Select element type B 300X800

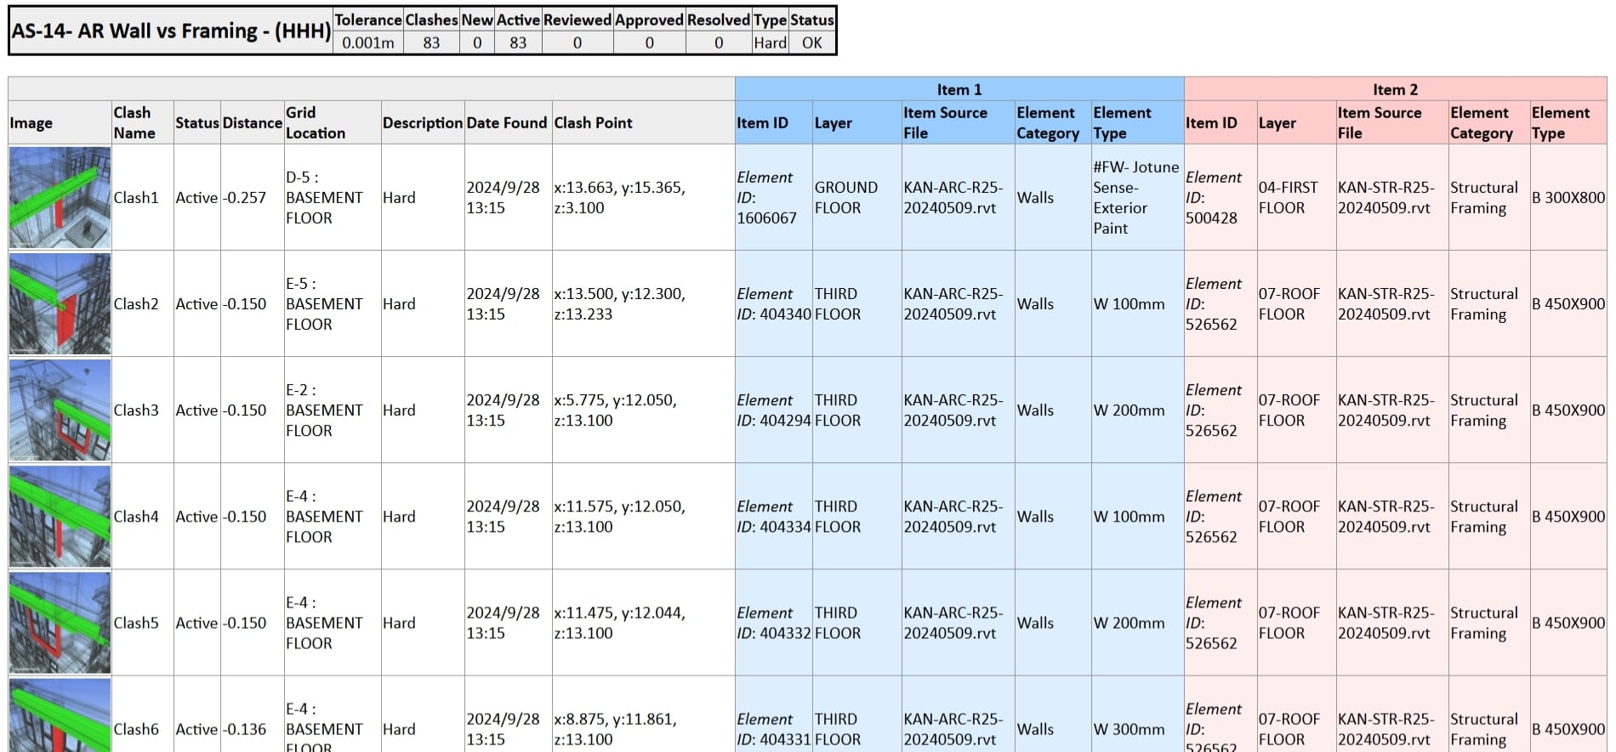pos(1568,197)
